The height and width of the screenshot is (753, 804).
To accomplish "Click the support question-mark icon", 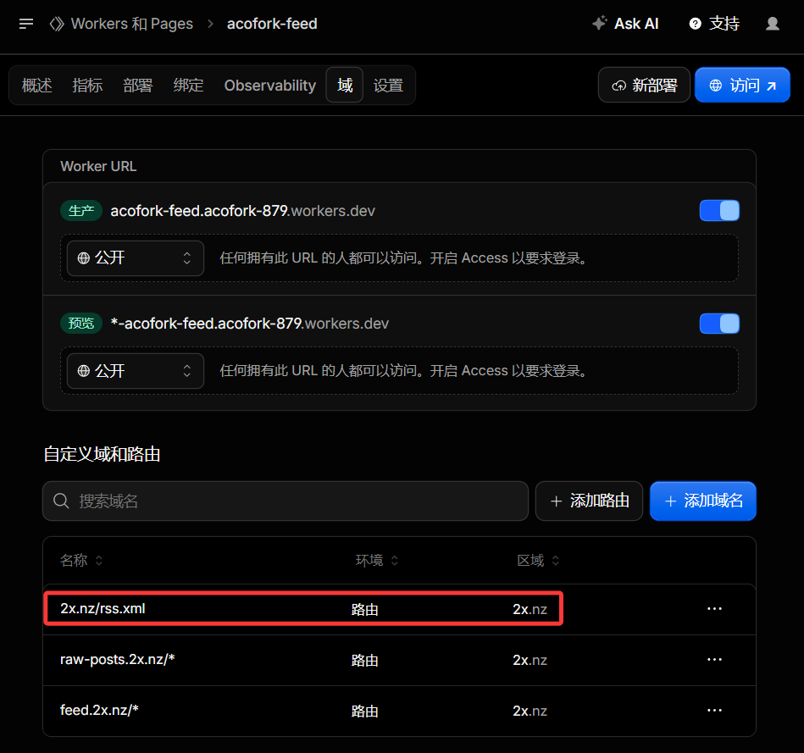I will click(695, 24).
